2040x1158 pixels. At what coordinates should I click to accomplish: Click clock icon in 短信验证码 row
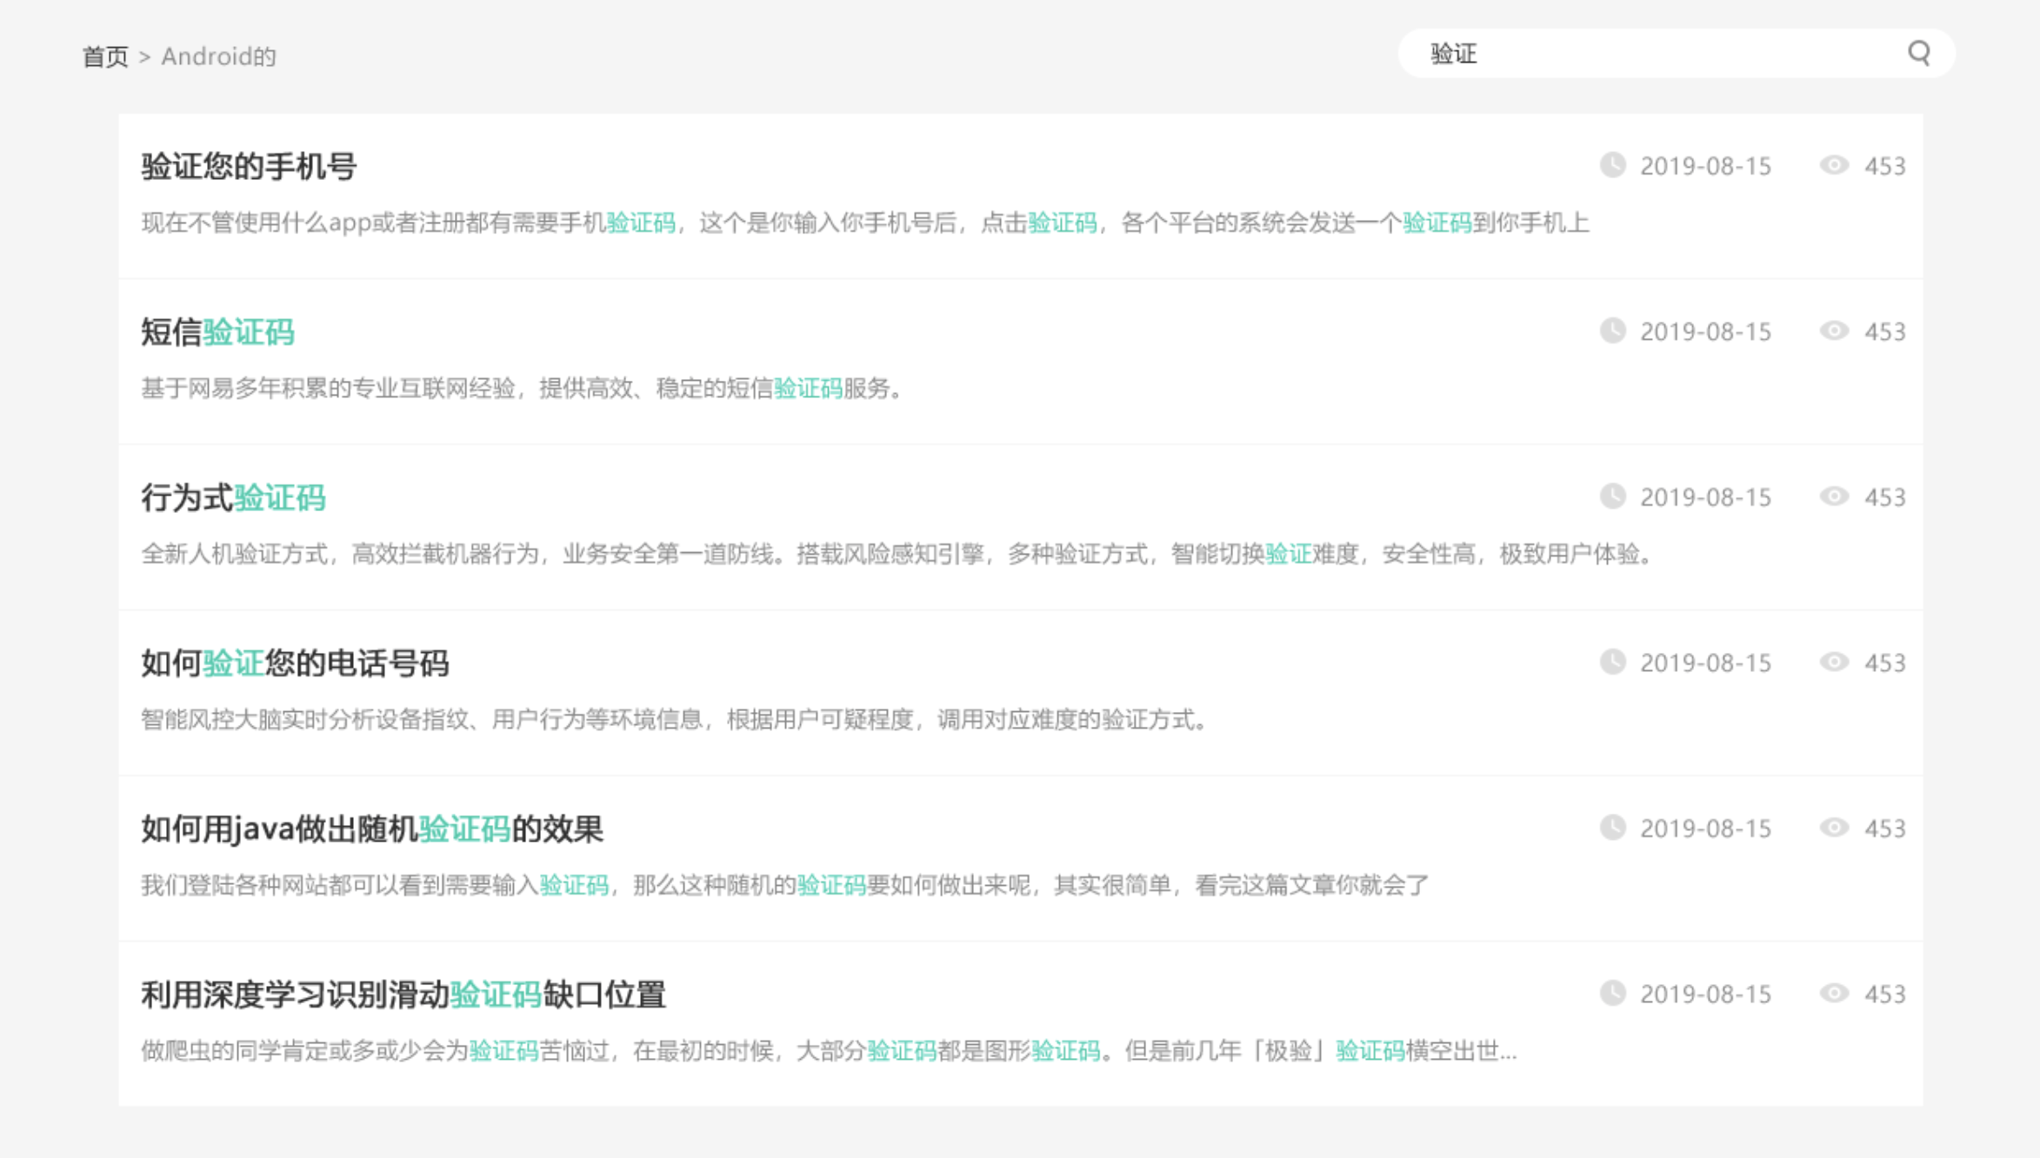[x=1612, y=331]
